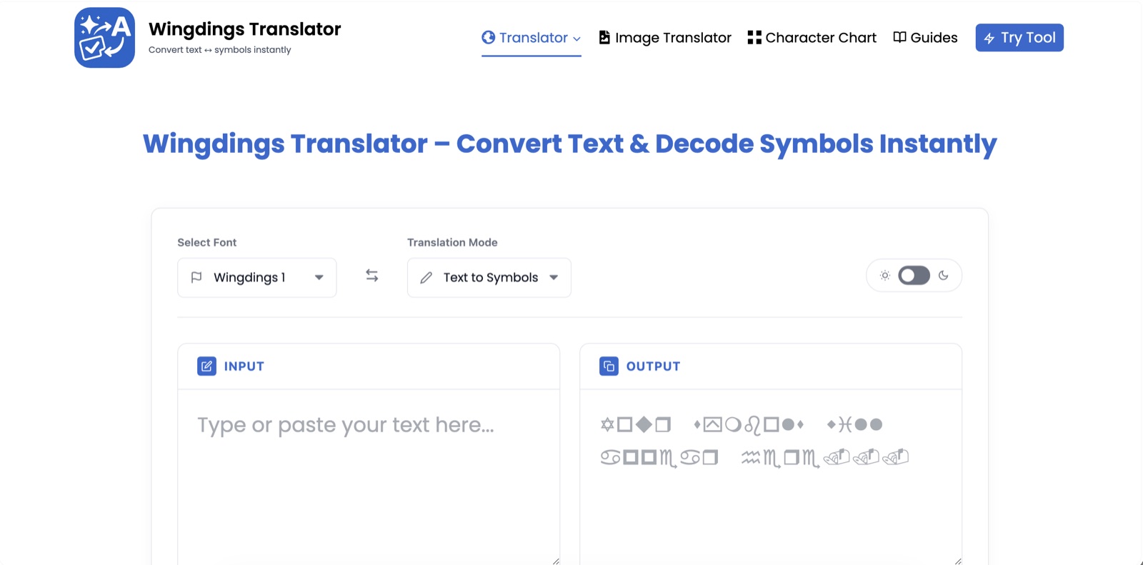
Task: Click the mode dropdown caret arrow
Action: point(554,277)
